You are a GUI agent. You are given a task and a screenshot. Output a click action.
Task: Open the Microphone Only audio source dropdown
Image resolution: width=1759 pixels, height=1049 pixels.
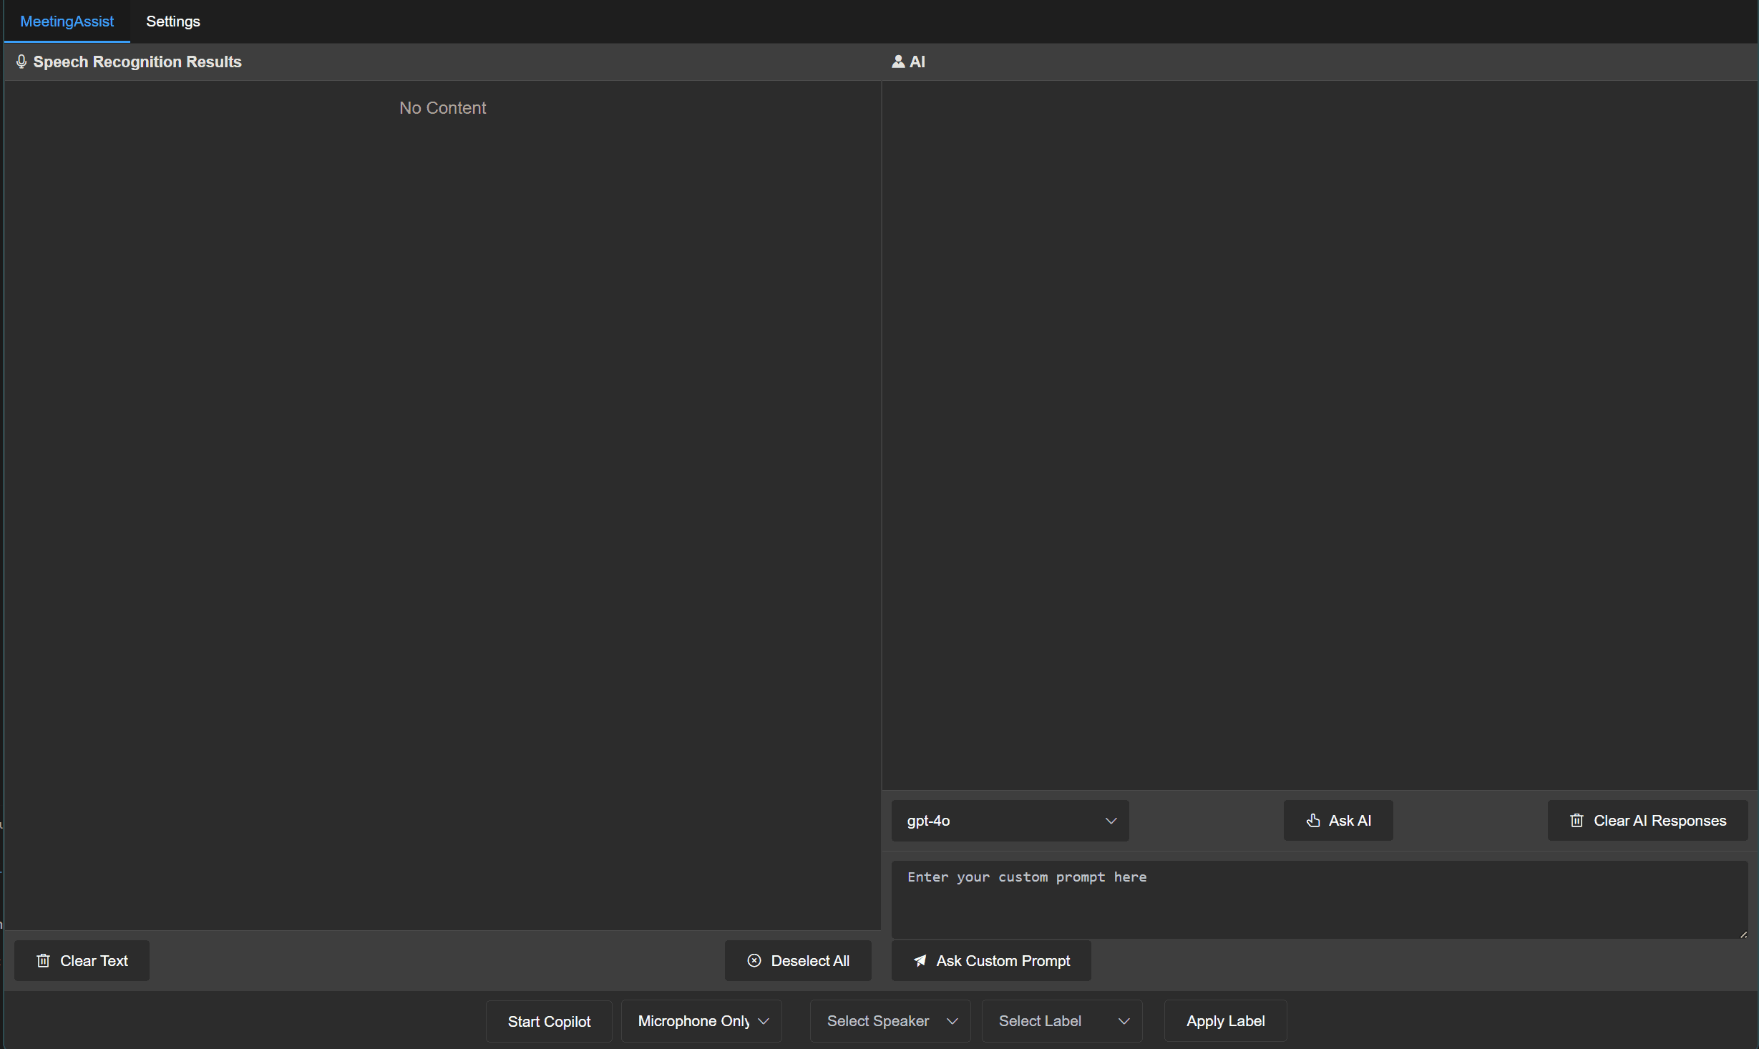[x=701, y=1022]
